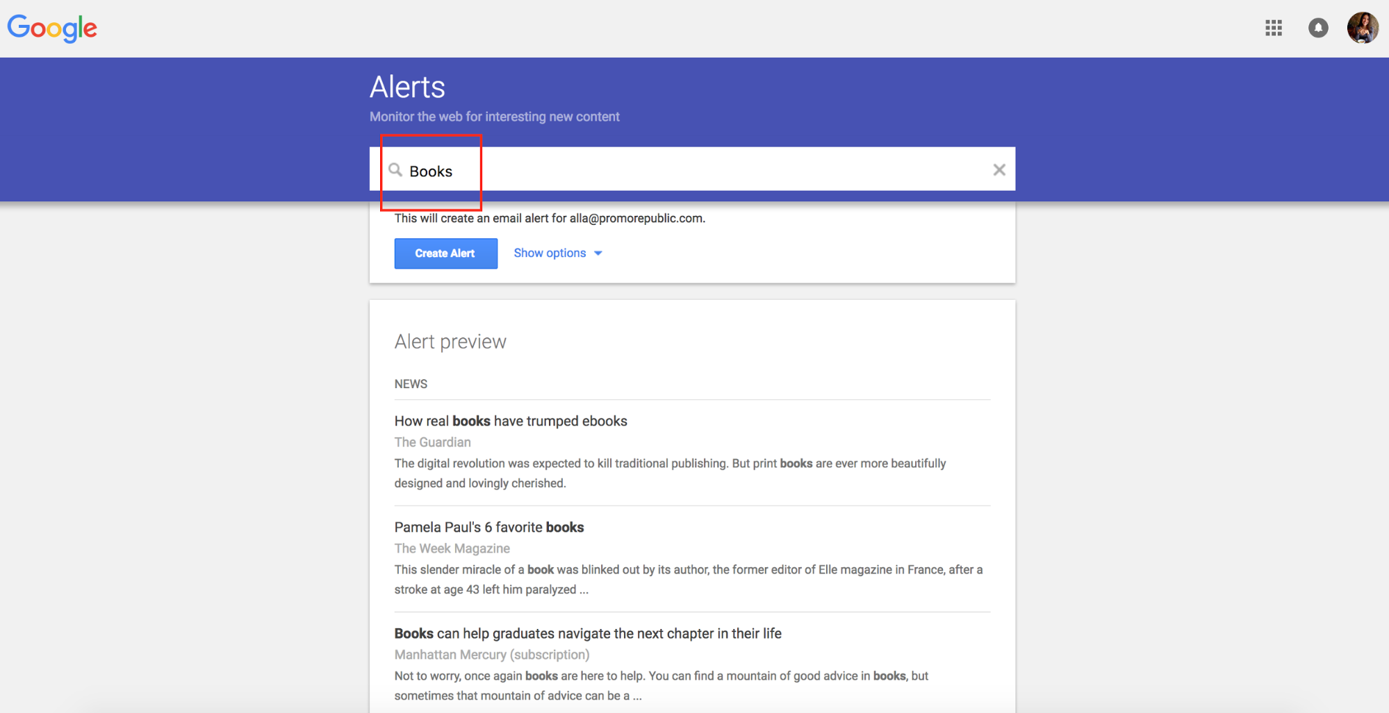Viewport: 1389px width, 713px height.
Task: Click the Alerts page title
Action: (x=407, y=87)
